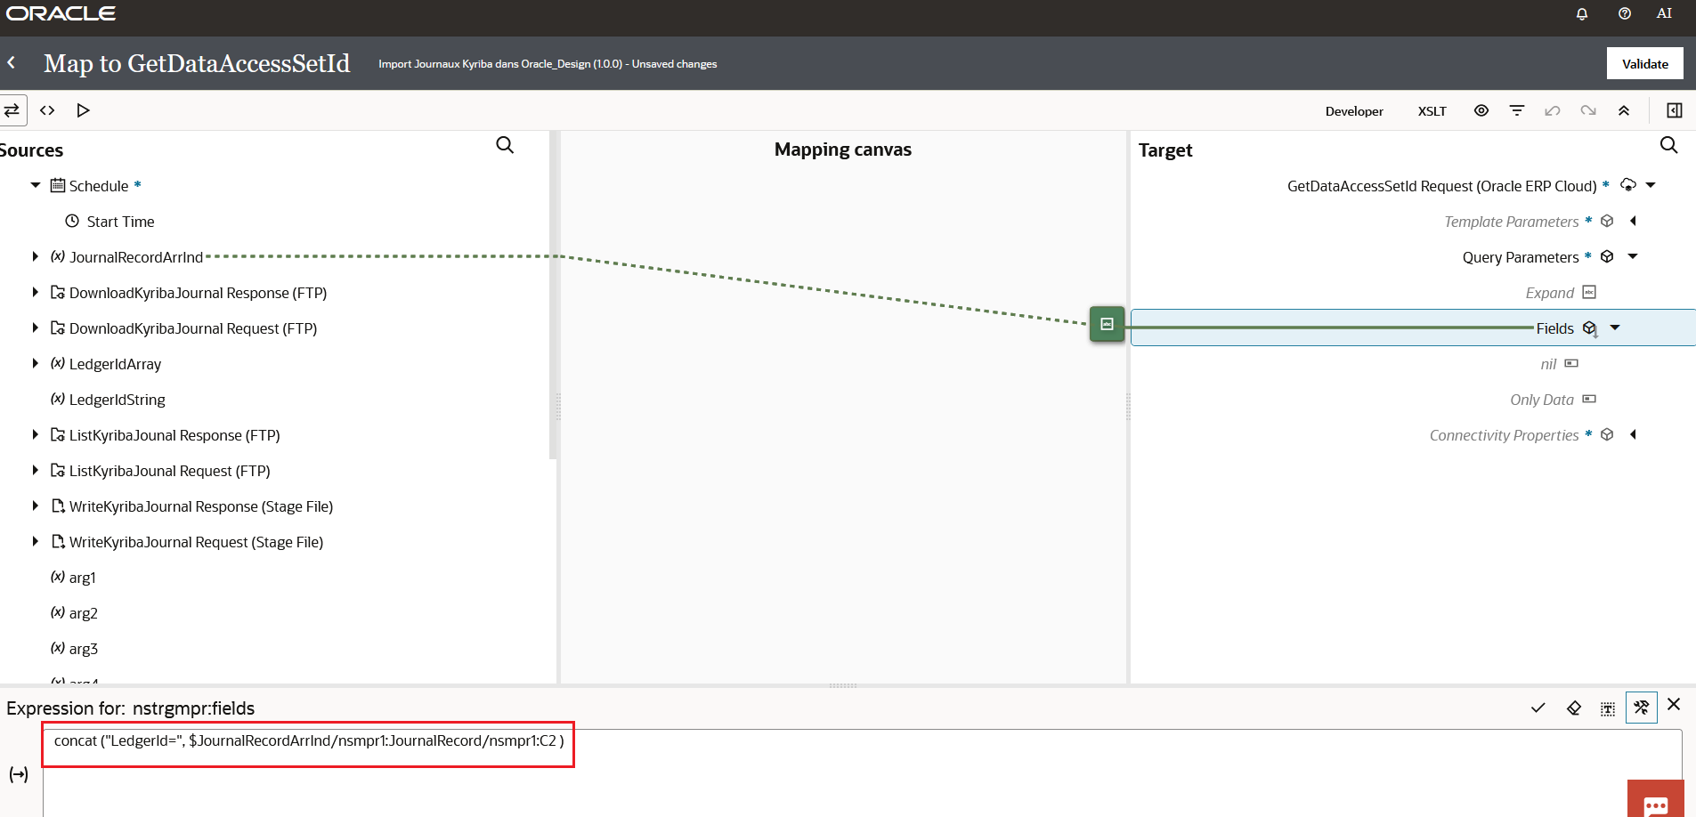
Task: Select the Fields target element
Action: [1554, 328]
